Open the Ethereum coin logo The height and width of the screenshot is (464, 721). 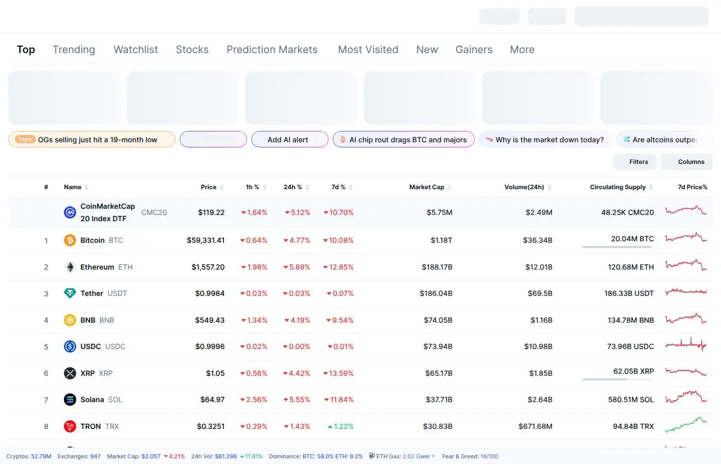coord(70,267)
